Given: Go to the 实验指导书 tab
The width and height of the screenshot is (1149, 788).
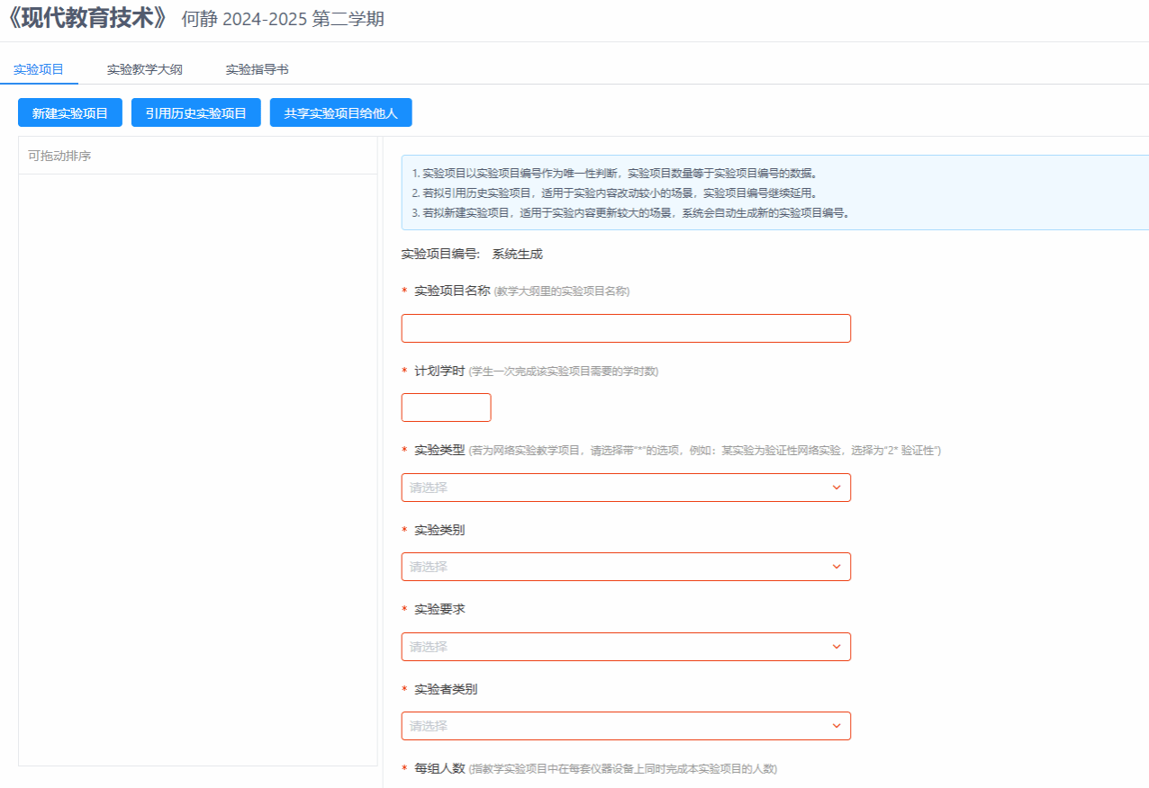Looking at the screenshot, I should click(x=257, y=69).
